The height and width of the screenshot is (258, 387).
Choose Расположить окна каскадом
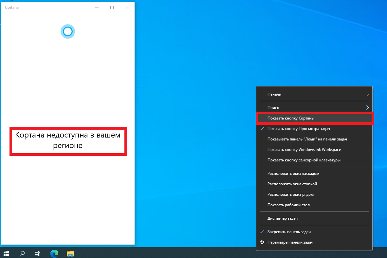click(x=314, y=173)
